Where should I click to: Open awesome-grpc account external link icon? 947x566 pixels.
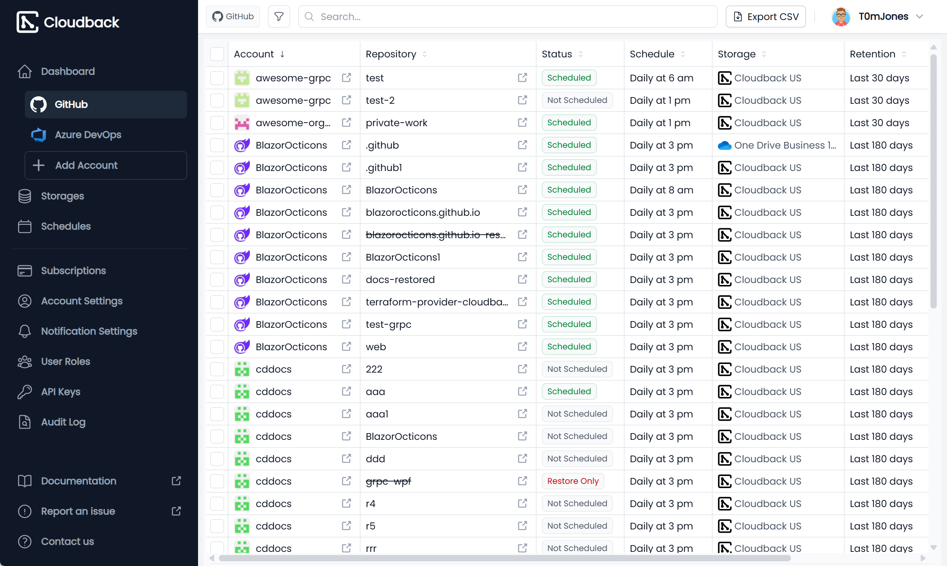pyautogui.click(x=346, y=78)
